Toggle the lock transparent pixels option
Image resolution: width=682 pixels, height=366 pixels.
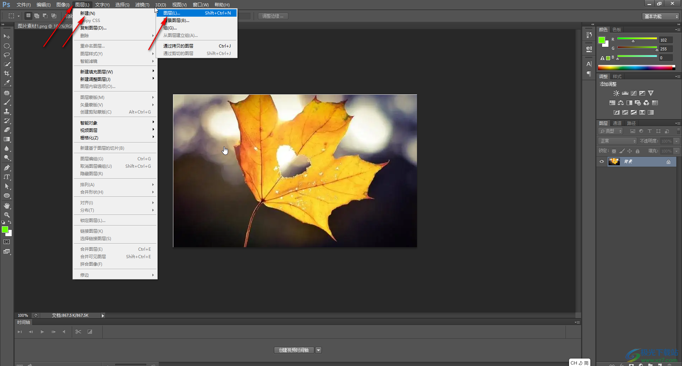[x=614, y=151]
